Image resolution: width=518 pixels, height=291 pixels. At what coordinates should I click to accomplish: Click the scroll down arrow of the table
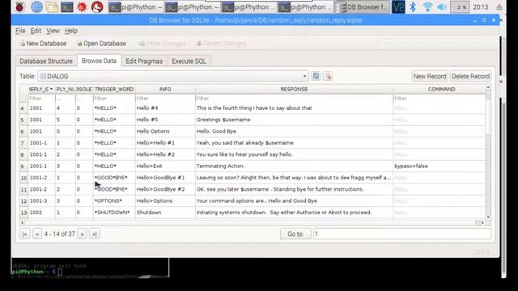click(x=488, y=217)
